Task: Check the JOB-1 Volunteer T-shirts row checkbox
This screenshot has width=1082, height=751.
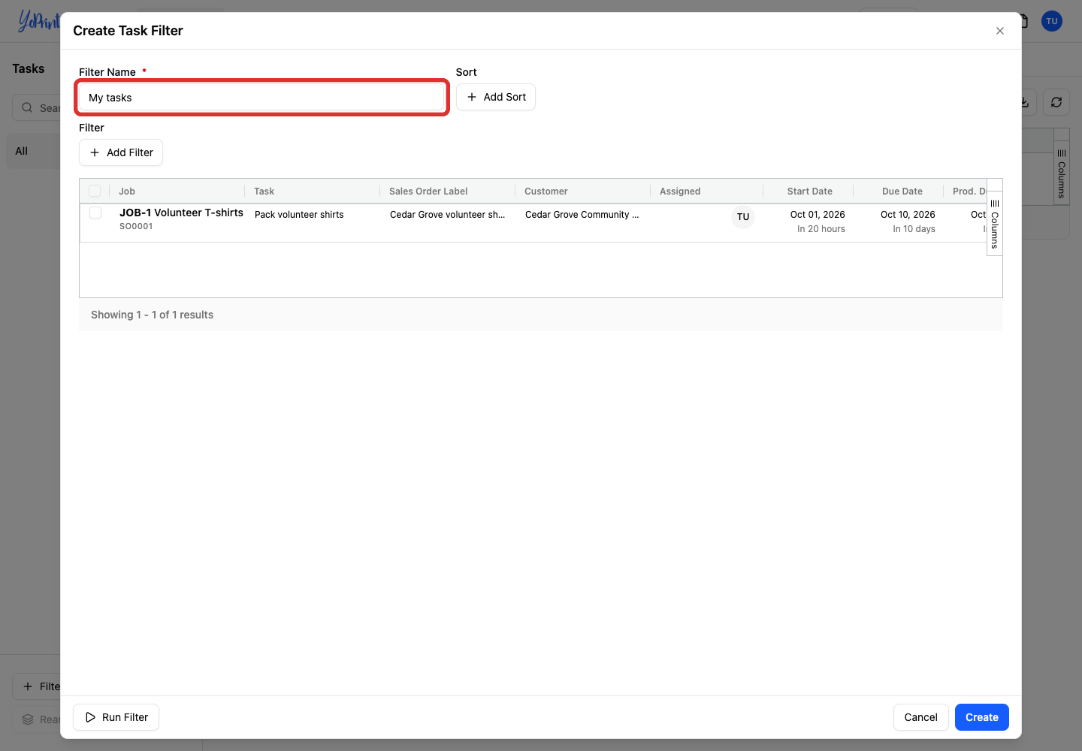Action: 95,213
